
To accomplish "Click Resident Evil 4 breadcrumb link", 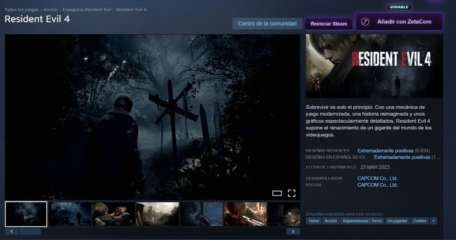I will (x=131, y=10).
